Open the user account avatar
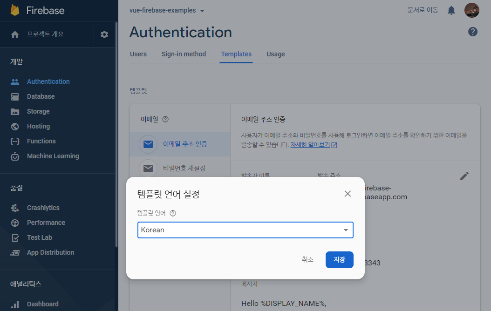 pos(471,10)
